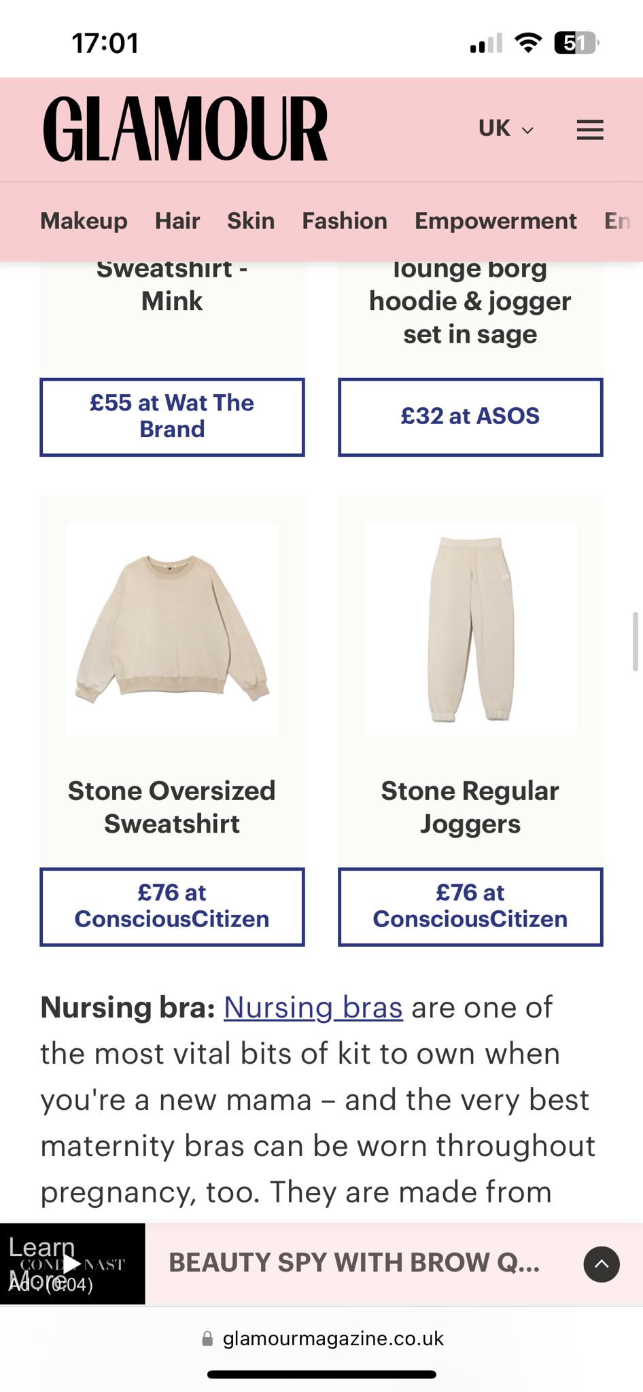Click £55 at Wat The Brand button
The height and width of the screenshot is (1392, 643).
pyautogui.click(x=172, y=417)
